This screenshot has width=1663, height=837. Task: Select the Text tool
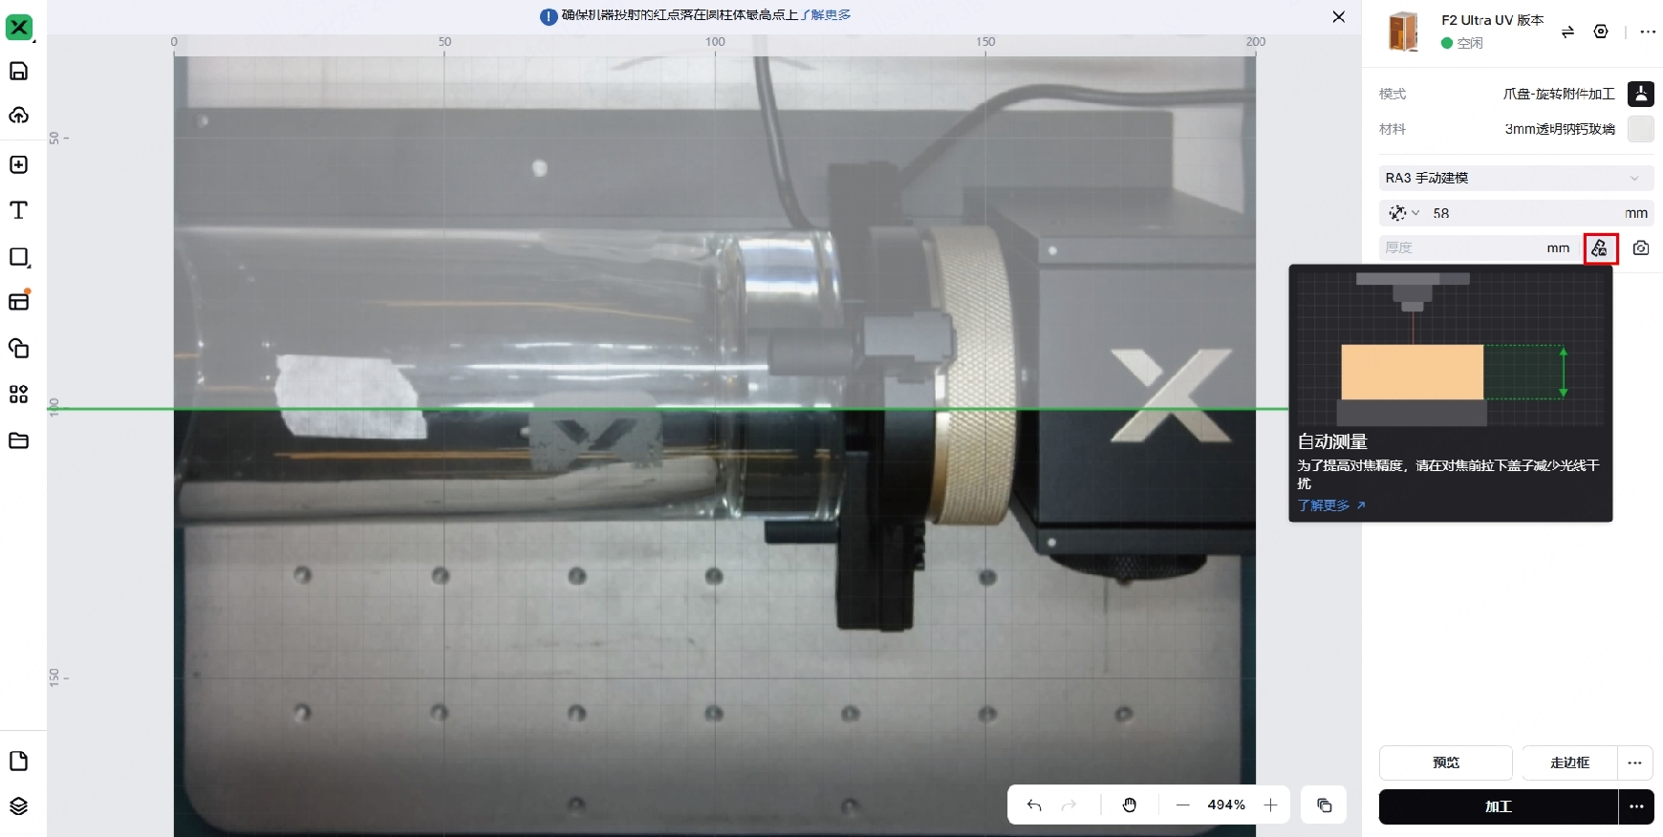coord(19,210)
